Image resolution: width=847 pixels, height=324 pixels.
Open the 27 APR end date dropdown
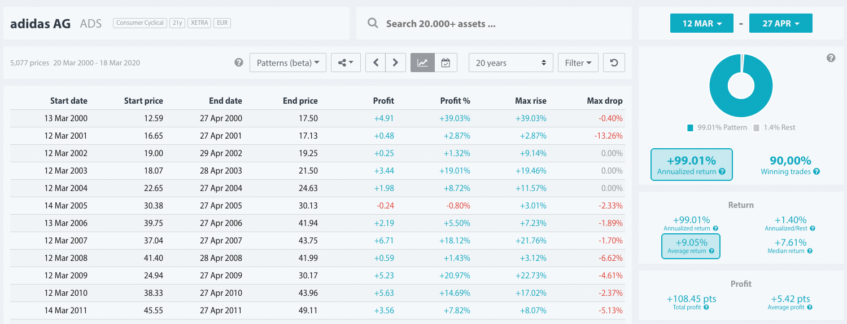click(x=781, y=24)
